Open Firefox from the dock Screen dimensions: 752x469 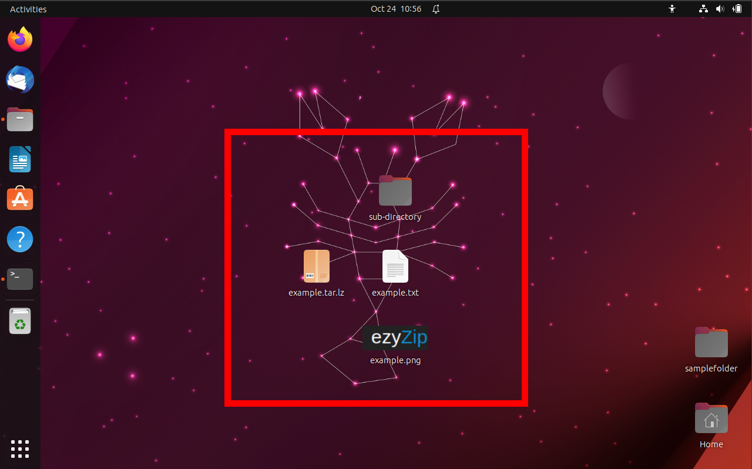(x=19, y=39)
